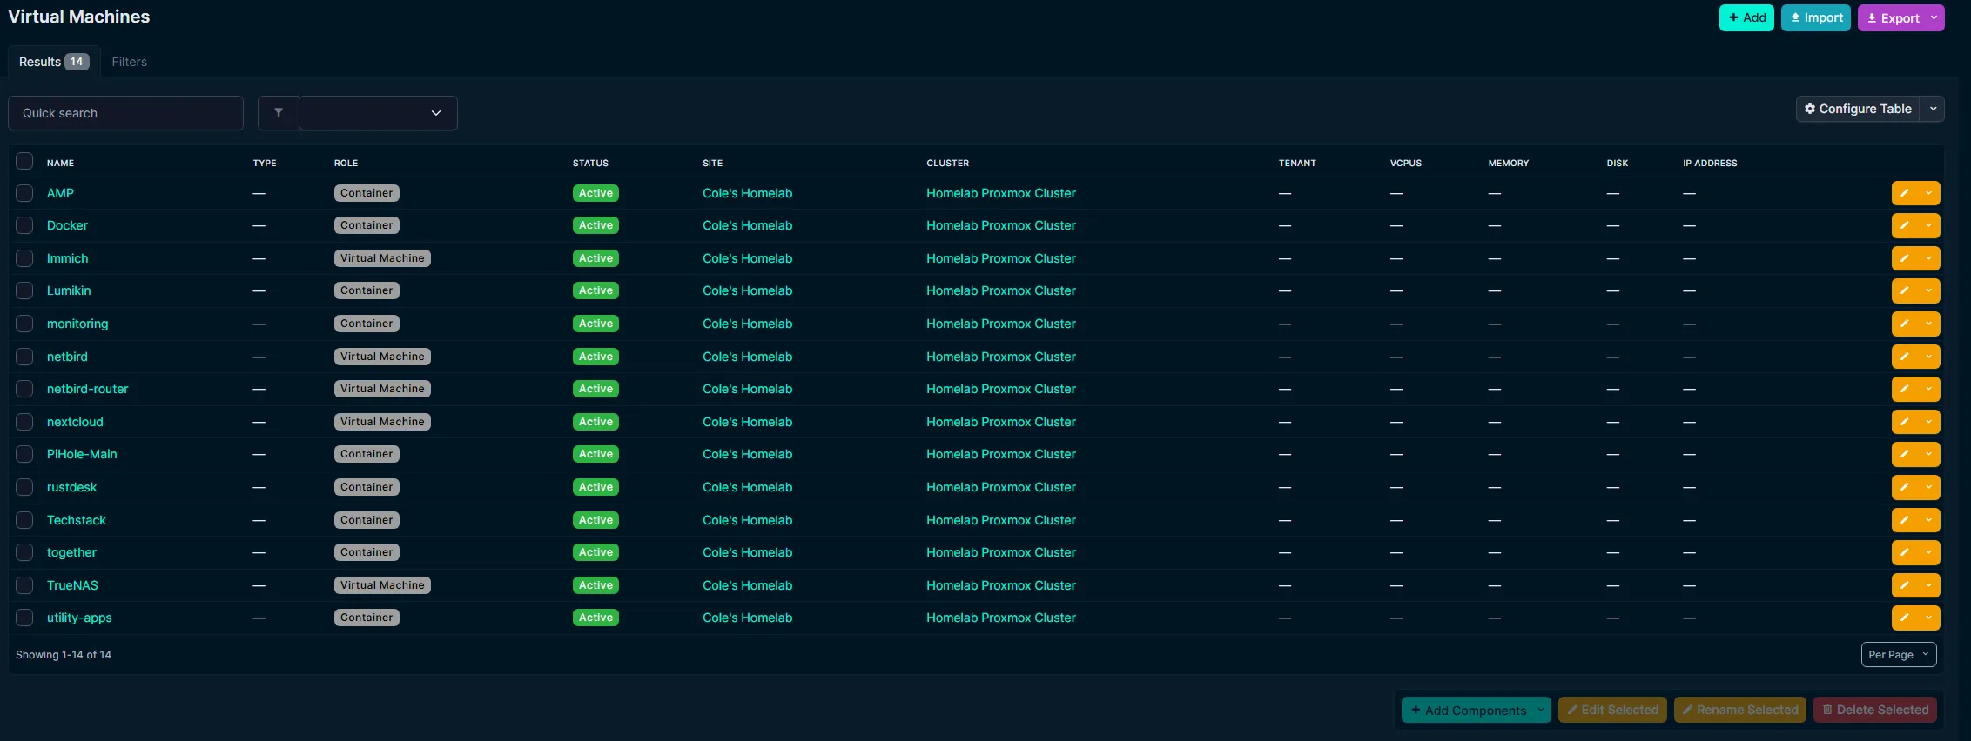Sort by the IP Address column header
The width and height of the screenshot is (1971, 741).
pos(1710,163)
